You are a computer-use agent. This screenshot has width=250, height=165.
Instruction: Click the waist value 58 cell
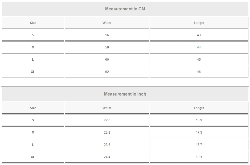[x=107, y=47]
